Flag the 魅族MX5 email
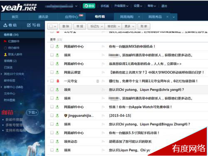Viewport: 208px width, 156px height. pyautogui.click(x=103, y=46)
